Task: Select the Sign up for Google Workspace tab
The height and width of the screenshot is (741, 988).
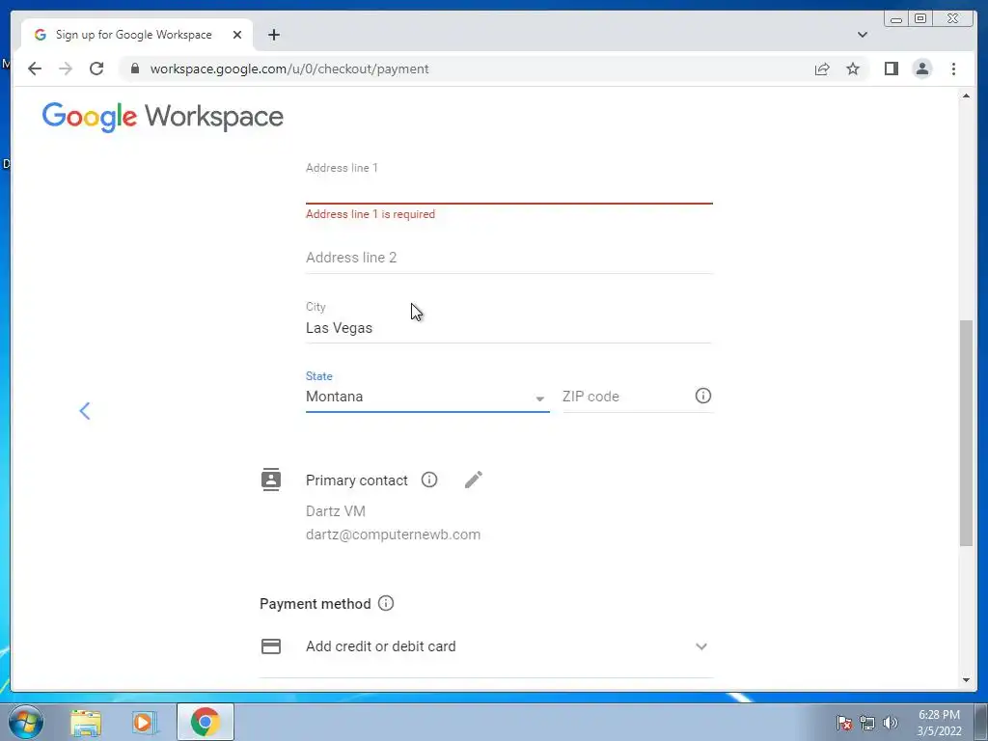Action: tap(137, 35)
